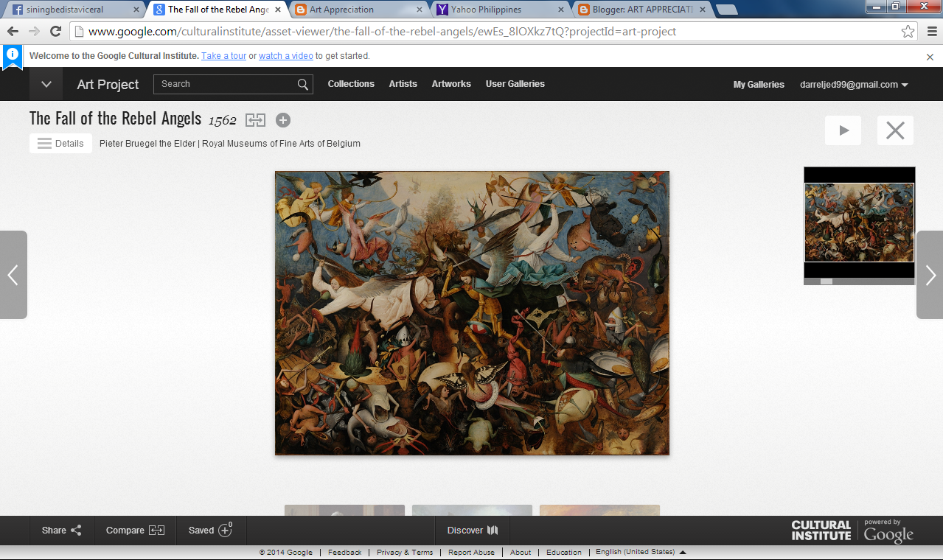Bookmark page with star icon

[908, 32]
